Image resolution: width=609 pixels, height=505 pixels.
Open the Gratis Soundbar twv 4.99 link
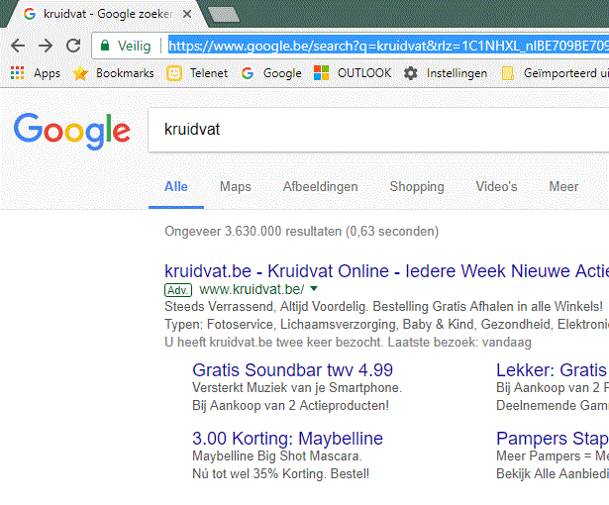coord(292,370)
